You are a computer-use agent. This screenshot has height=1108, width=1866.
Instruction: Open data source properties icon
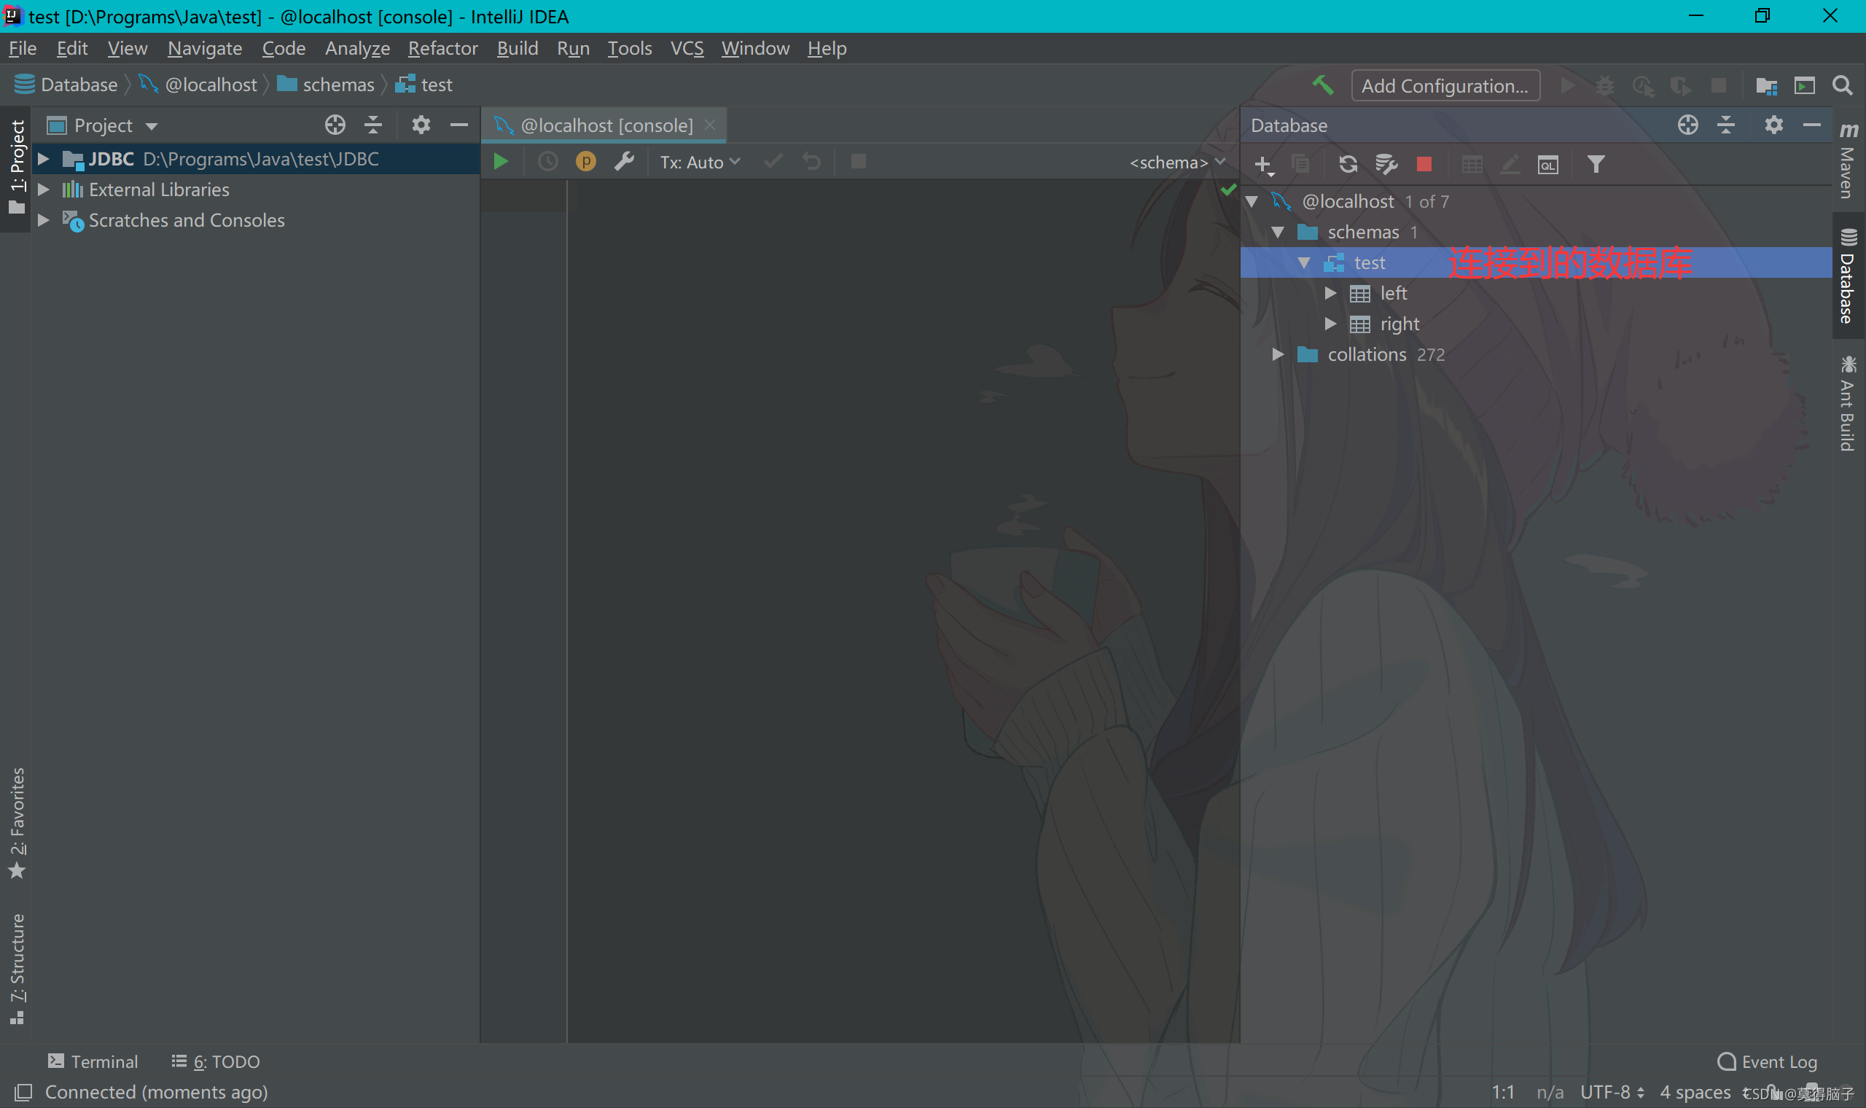pos(1386,164)
